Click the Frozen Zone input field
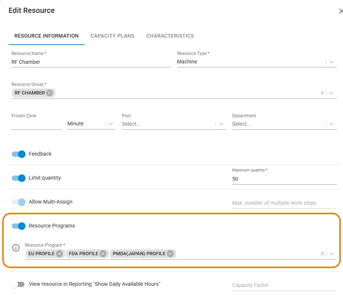The height and width of the screenshot is (295, 343). [x=37, y=124]
